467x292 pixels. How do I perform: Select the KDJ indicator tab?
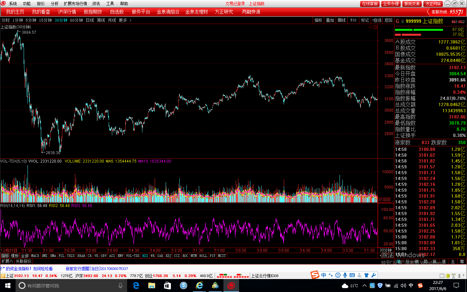[168, 256]
